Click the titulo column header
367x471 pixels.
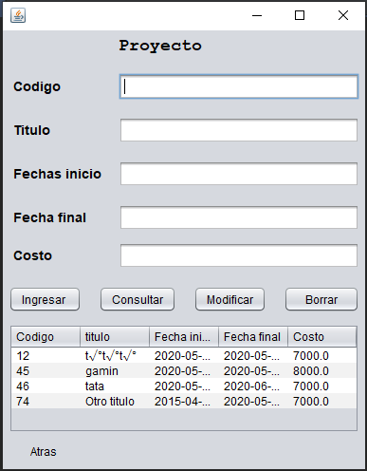pos(115,337)
